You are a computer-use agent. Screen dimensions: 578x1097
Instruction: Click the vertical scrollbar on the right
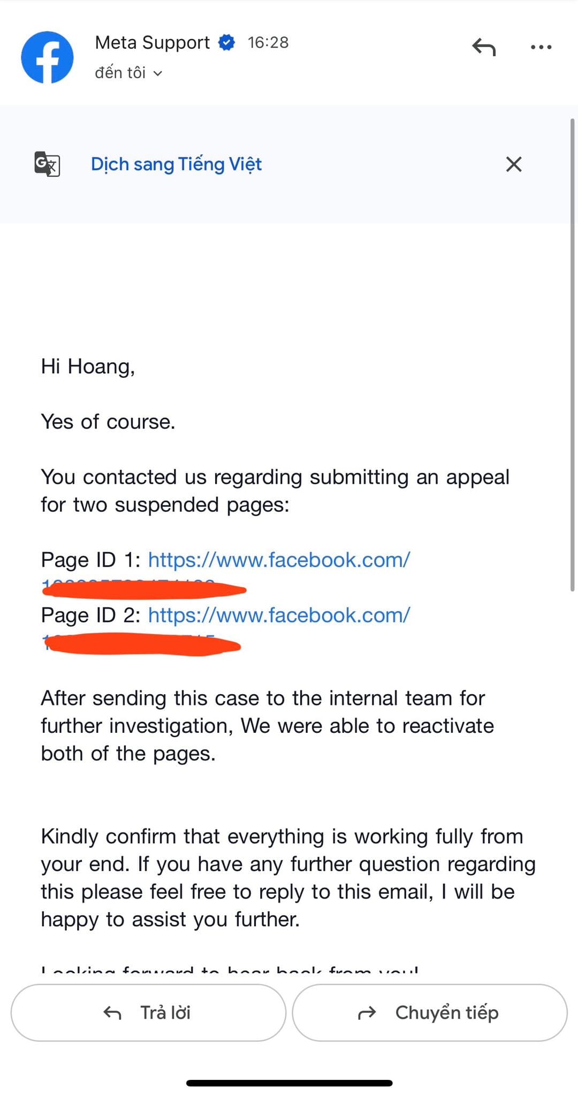[x=572, y=354]
